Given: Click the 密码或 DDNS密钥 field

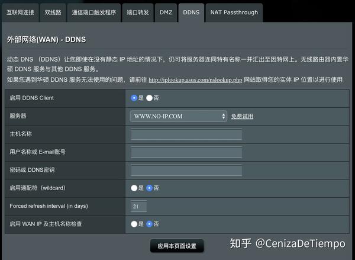Looking at the screenshot, I should (186, 170).
